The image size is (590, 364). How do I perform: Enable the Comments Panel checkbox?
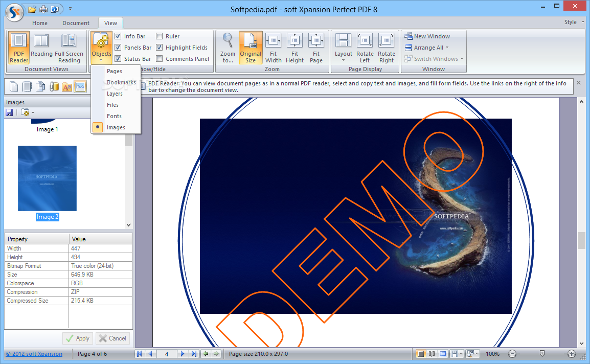tap(159, 59)
